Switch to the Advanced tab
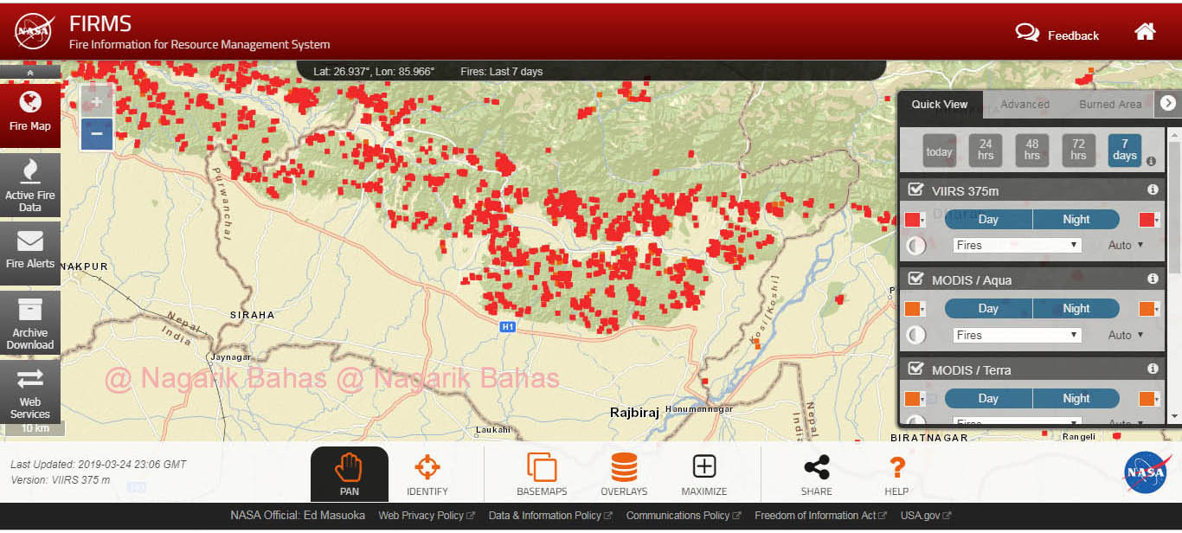The image size is (1182, 533). (1025, 104)
